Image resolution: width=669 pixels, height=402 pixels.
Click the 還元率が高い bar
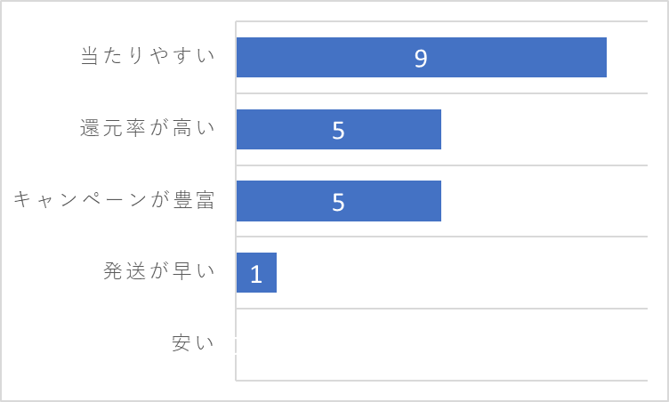339,129
